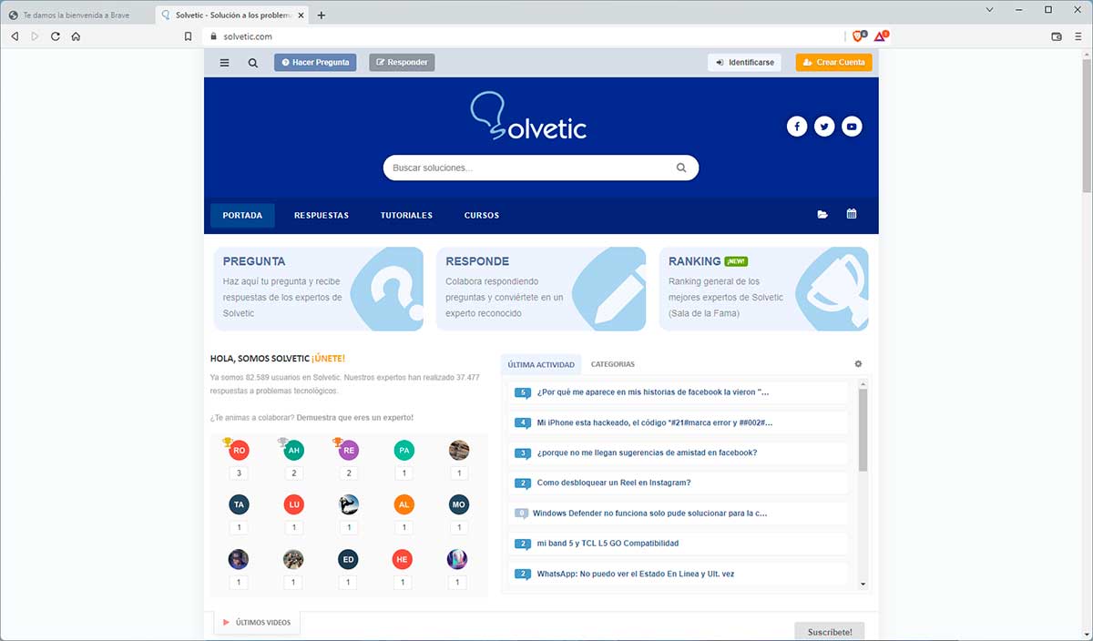Open the calendar icon in navigation bar
The width and height of the screenshot is (1093, 641).
point(852,215)
